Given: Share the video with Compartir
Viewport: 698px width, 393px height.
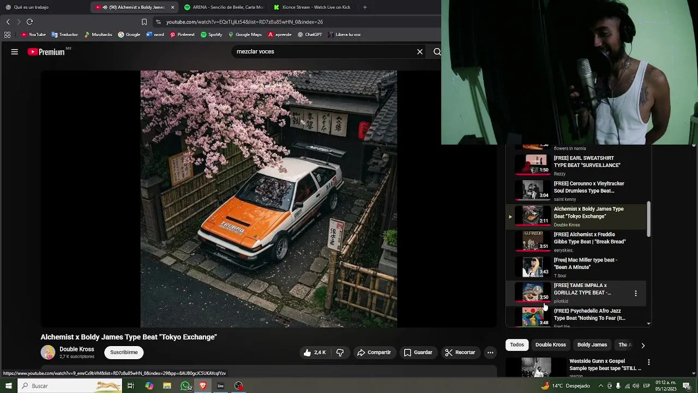Looking at the screenshot, I should 374,353.
